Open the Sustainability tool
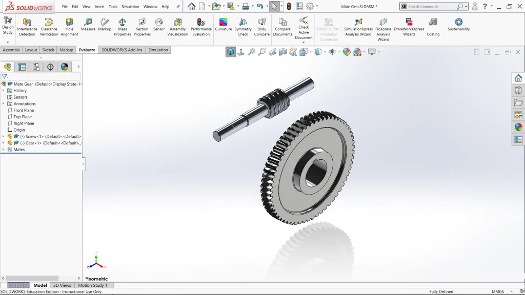 click(x=459, y=25)
